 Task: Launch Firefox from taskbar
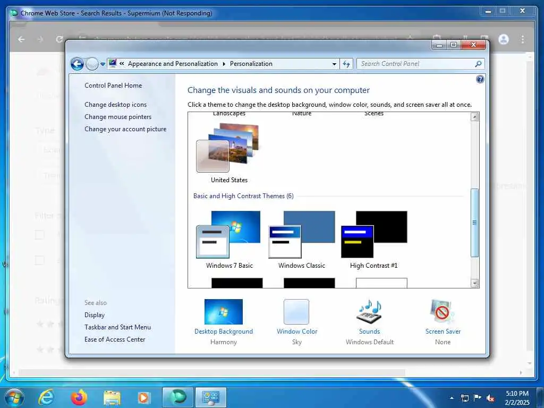point(79,397)
